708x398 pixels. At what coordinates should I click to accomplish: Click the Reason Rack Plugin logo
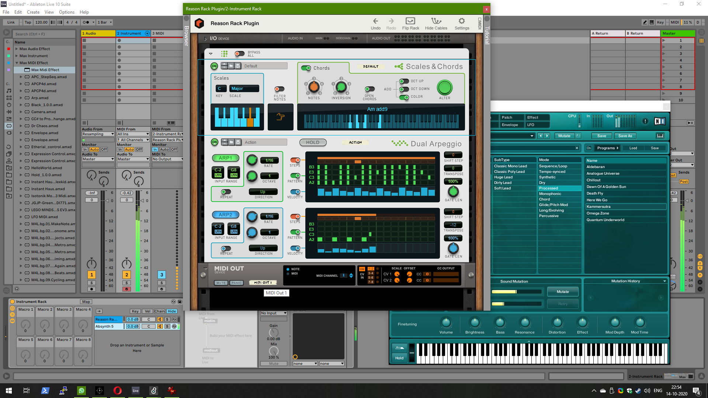click(199, 23)
